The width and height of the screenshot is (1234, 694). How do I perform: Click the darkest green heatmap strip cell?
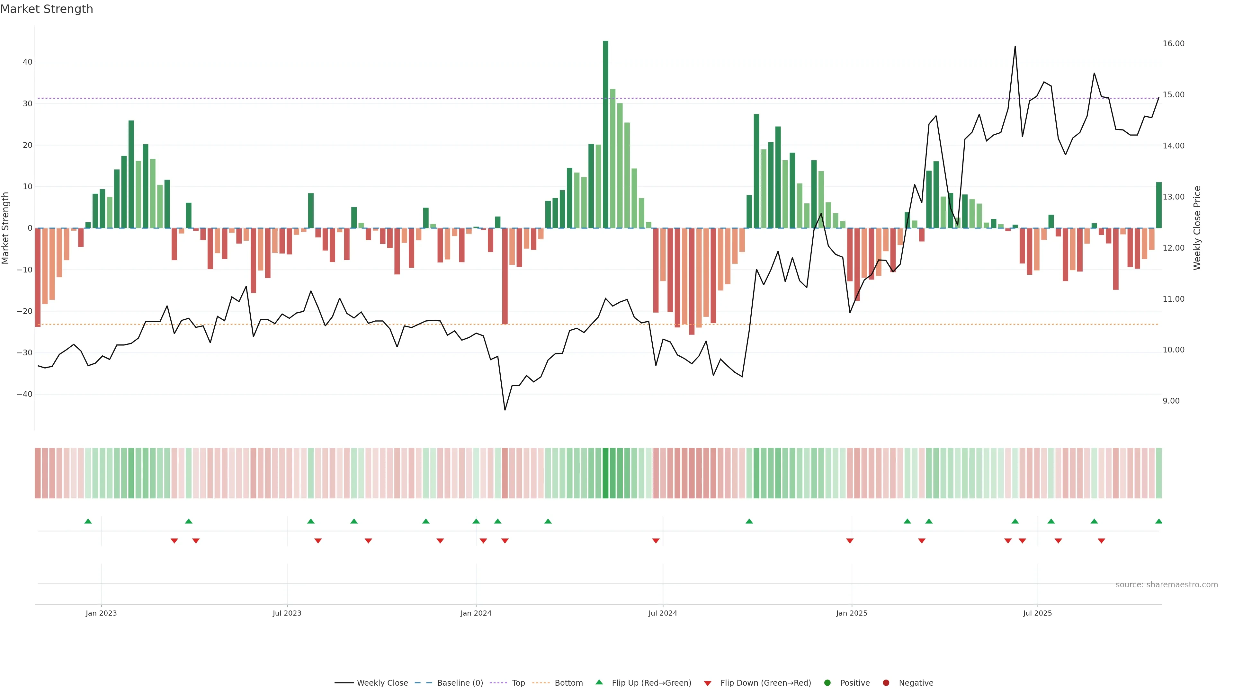[x=605, y=473]
